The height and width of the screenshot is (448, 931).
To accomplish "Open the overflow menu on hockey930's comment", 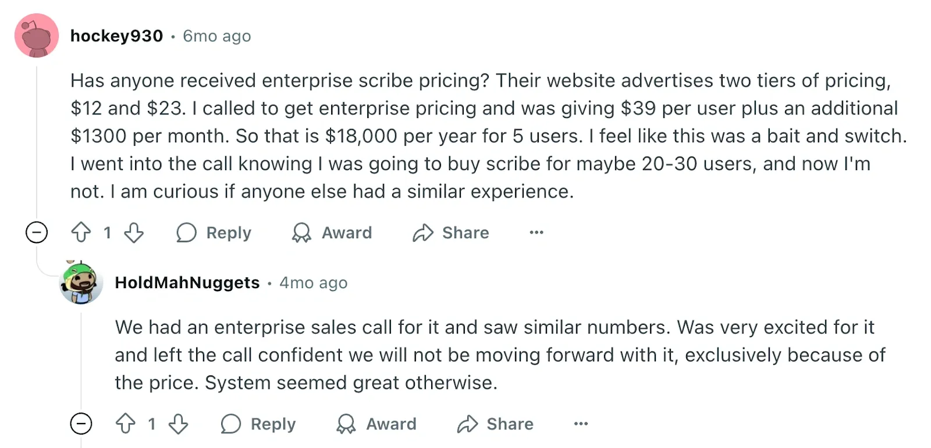I will tap(535, 232).
